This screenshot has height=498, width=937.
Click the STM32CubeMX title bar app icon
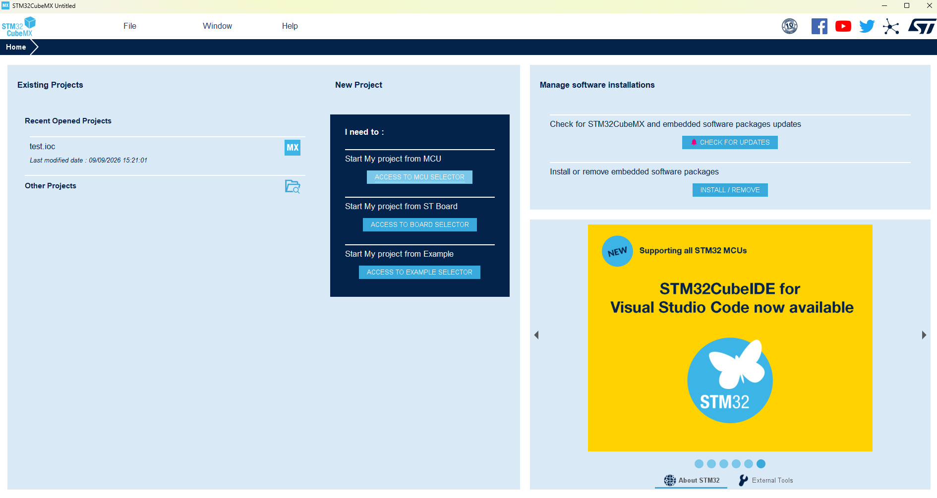pos(5,5)
